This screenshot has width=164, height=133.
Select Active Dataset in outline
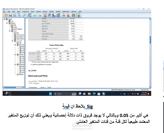pos(17,29)
